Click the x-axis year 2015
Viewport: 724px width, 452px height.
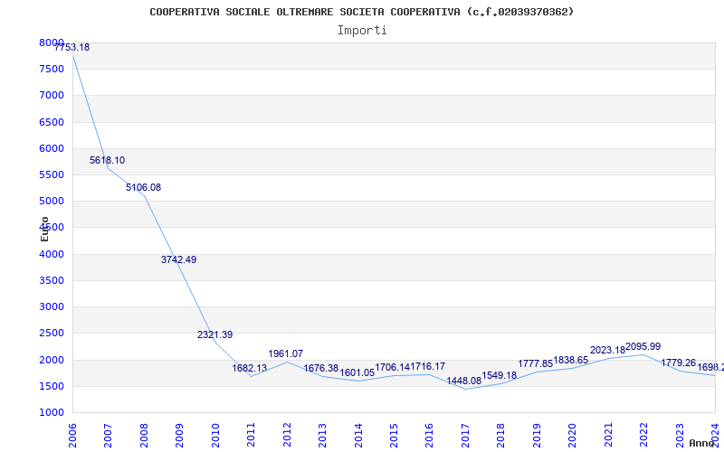pos(394,436)
